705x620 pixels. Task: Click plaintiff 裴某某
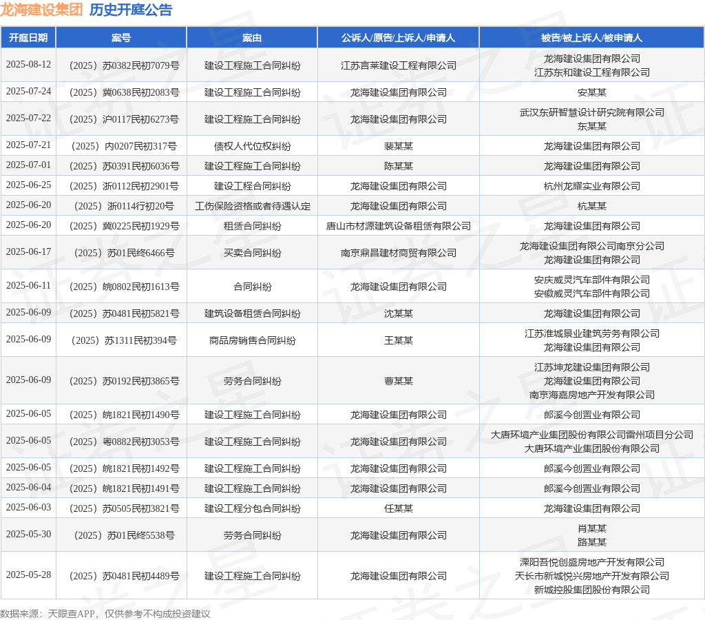click(x=399, y=146)
